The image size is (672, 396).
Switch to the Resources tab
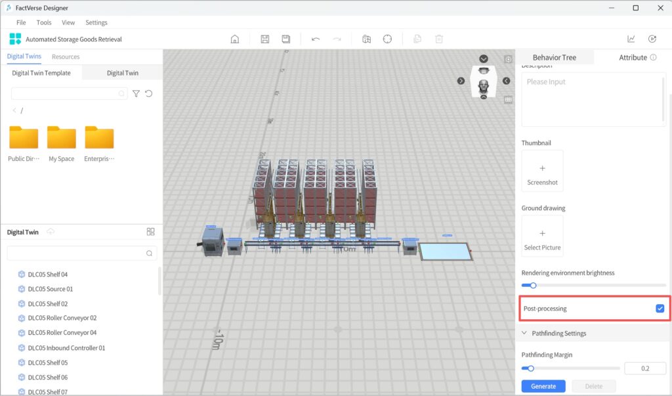[x=66, y=57]
